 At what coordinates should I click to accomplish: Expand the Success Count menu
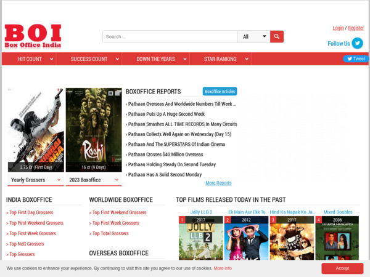click(89, 59)
